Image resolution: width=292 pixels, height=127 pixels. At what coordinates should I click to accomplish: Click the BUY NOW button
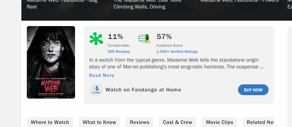point(253,90)
